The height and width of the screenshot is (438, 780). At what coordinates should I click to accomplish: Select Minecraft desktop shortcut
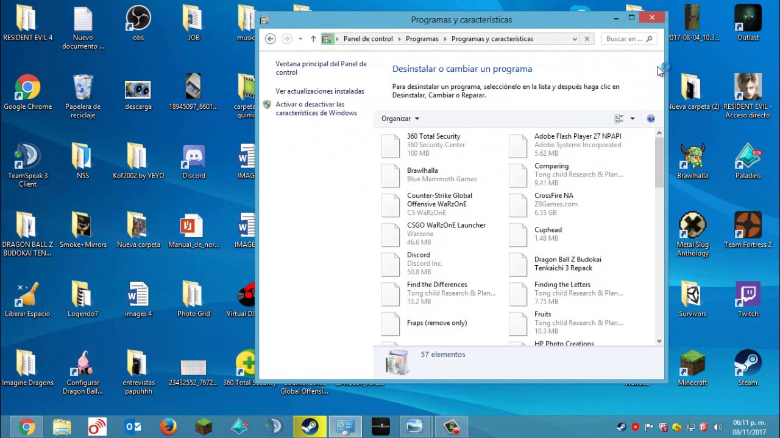693,369
